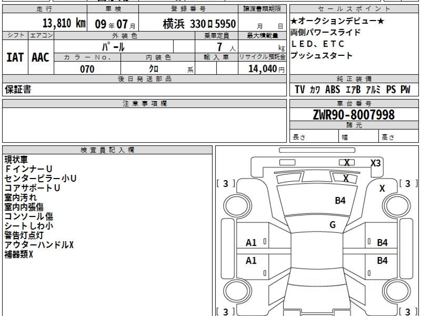Click the 7 人 seating capacity
This screenshot has width=421, height=316.
coord(226,46)
